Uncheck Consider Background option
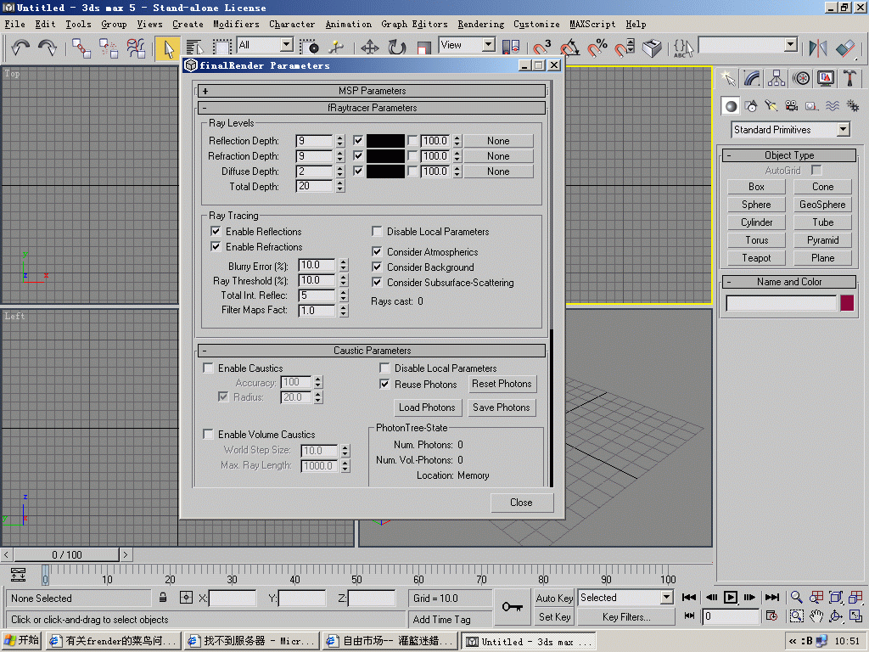 click(378, 267)
